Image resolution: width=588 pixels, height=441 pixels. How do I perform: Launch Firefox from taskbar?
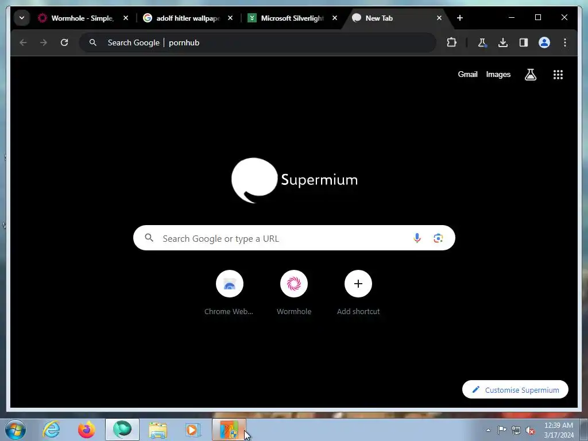(87, 430)
